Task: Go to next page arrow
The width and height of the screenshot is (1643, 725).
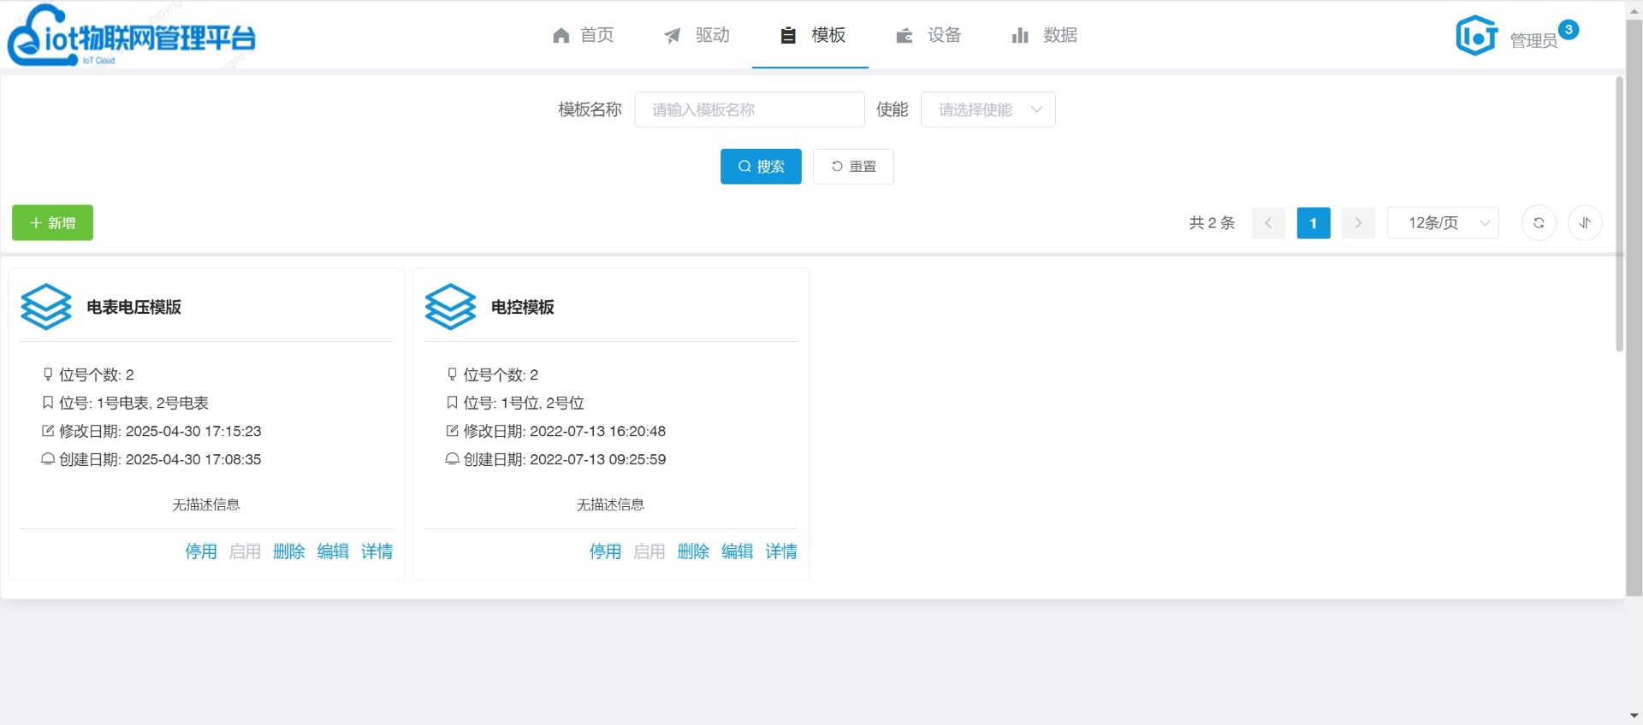Action: (1358, 223)
